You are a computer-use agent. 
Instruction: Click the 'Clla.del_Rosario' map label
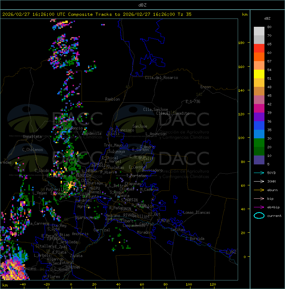161,78
